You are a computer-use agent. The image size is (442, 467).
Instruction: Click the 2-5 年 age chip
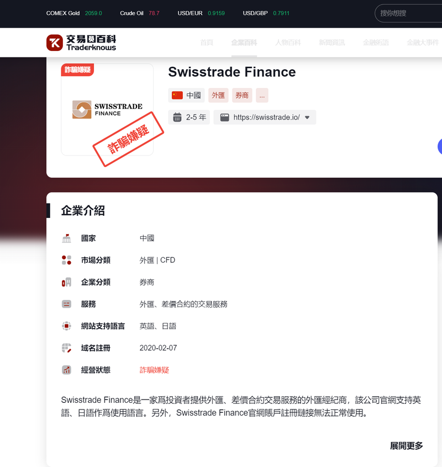tap(189, 117)
